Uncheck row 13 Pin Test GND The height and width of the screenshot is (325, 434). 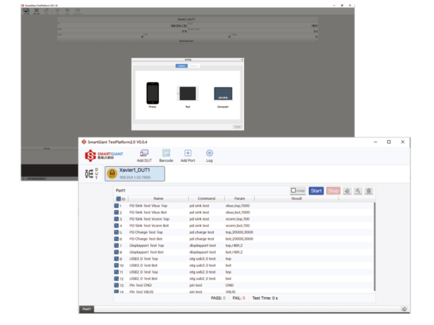[116, 285]
